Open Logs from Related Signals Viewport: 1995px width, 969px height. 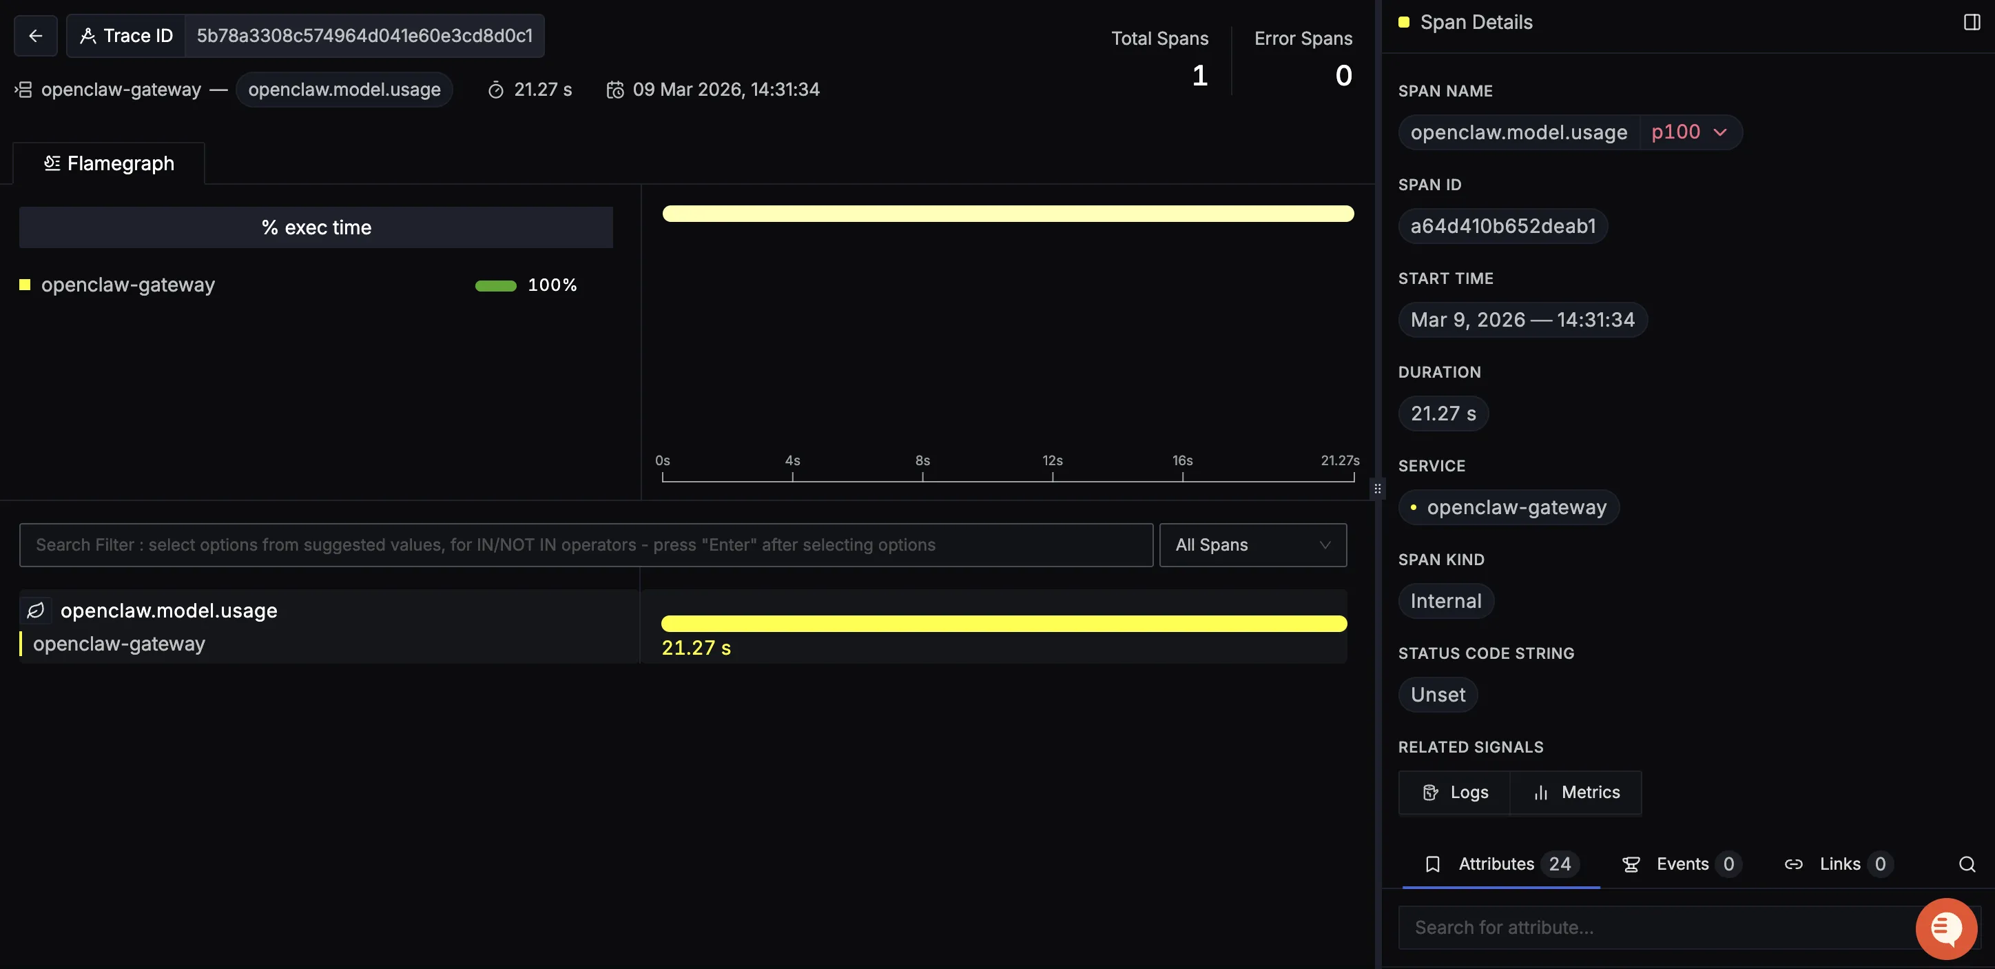(x=1455, y=793)
